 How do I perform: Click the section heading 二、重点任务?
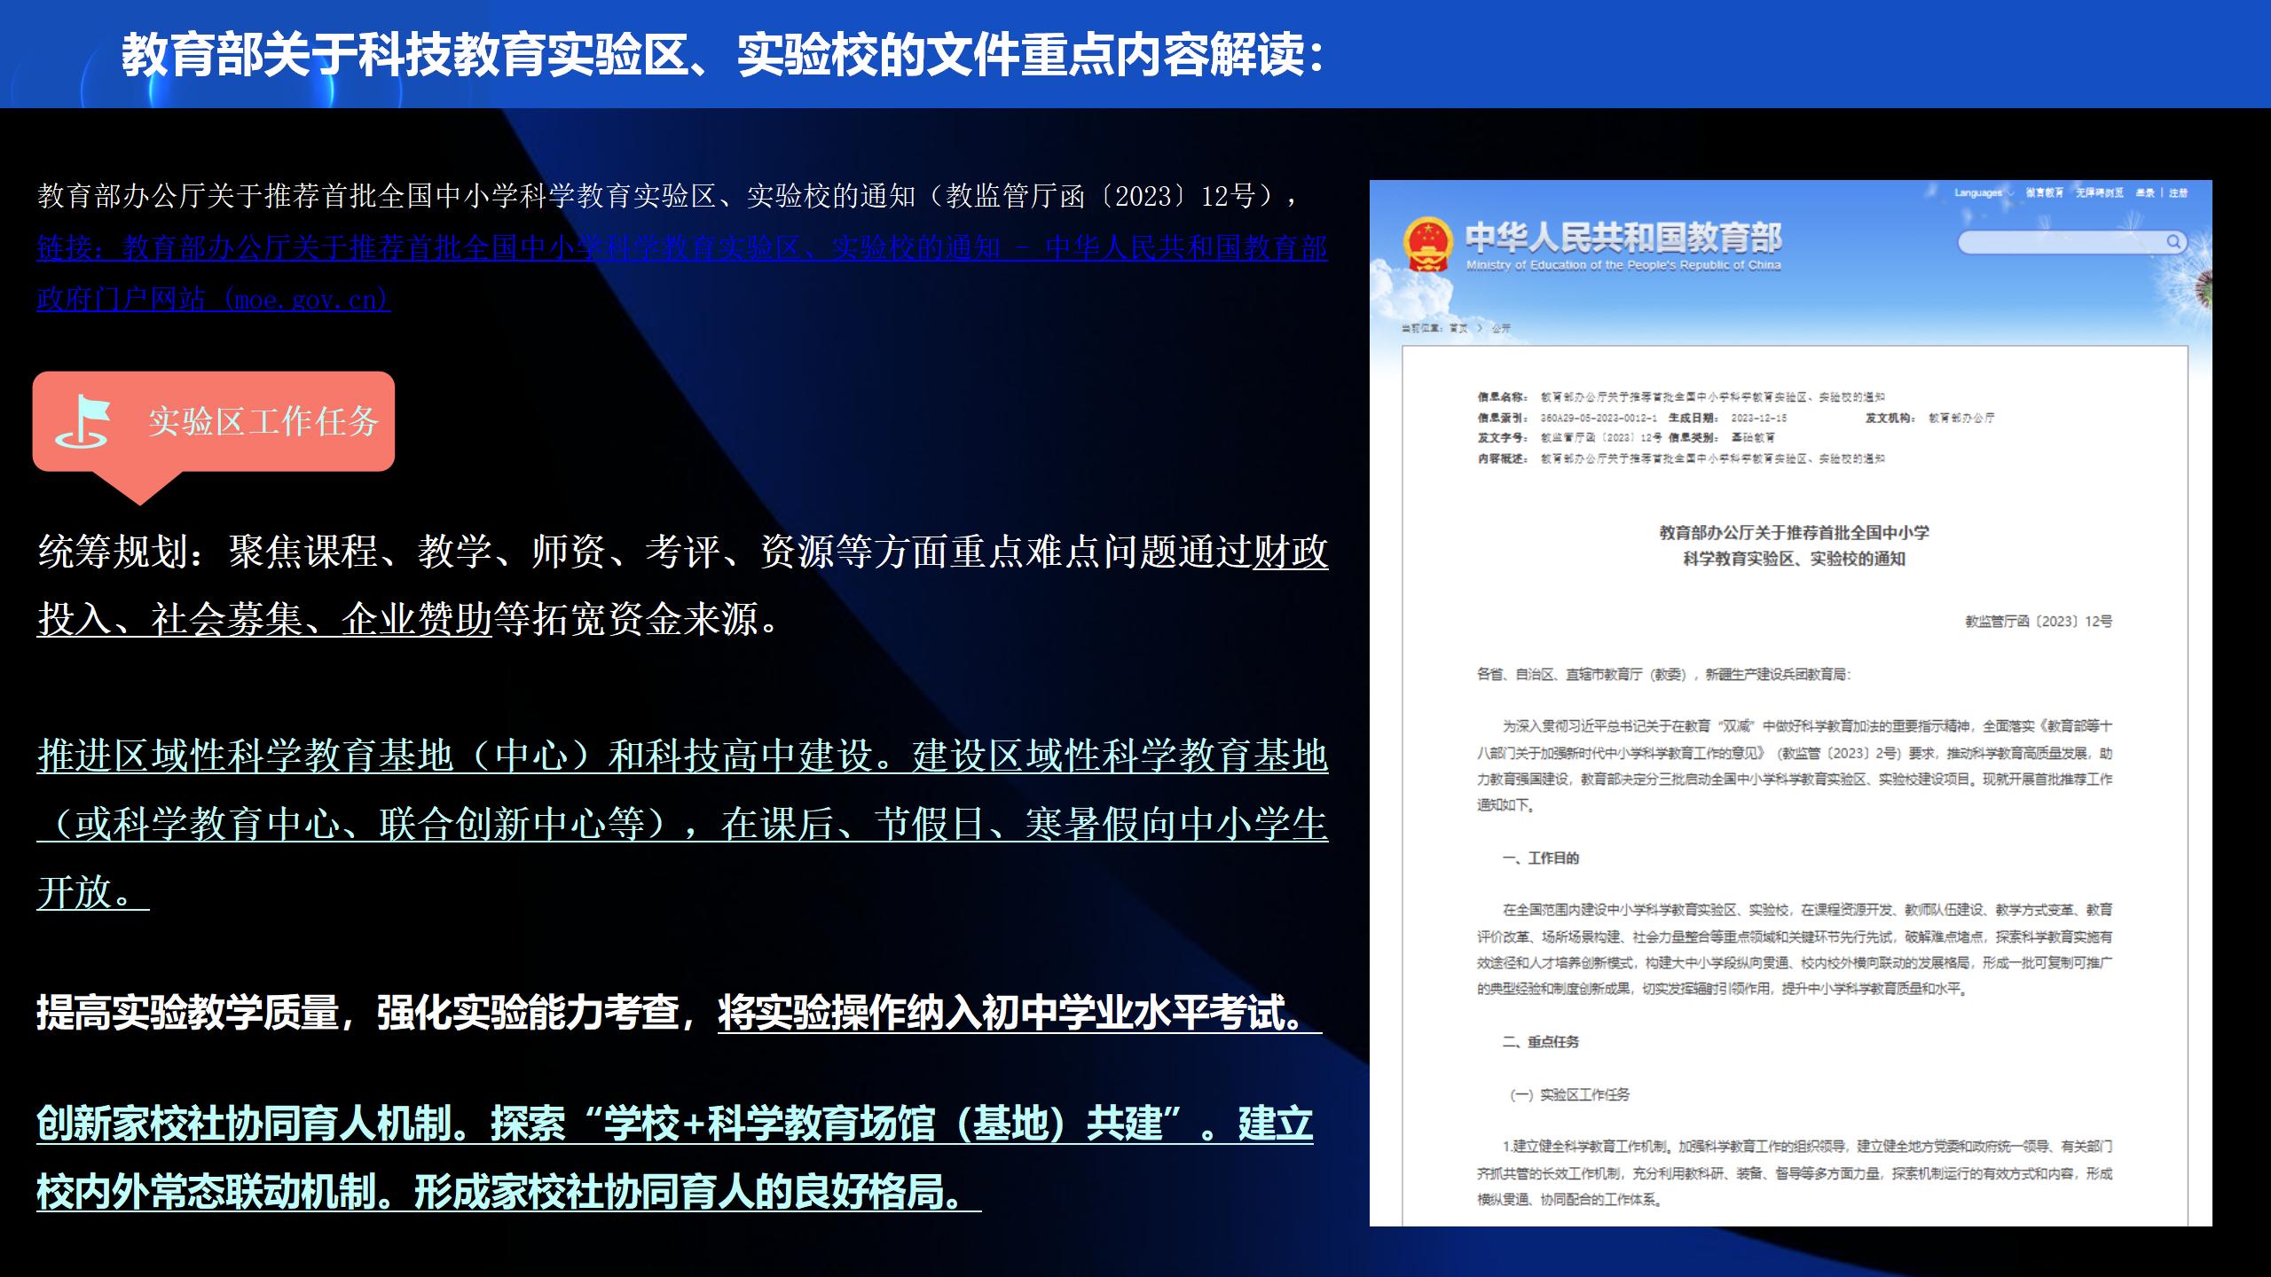tap(1540, 1041)
